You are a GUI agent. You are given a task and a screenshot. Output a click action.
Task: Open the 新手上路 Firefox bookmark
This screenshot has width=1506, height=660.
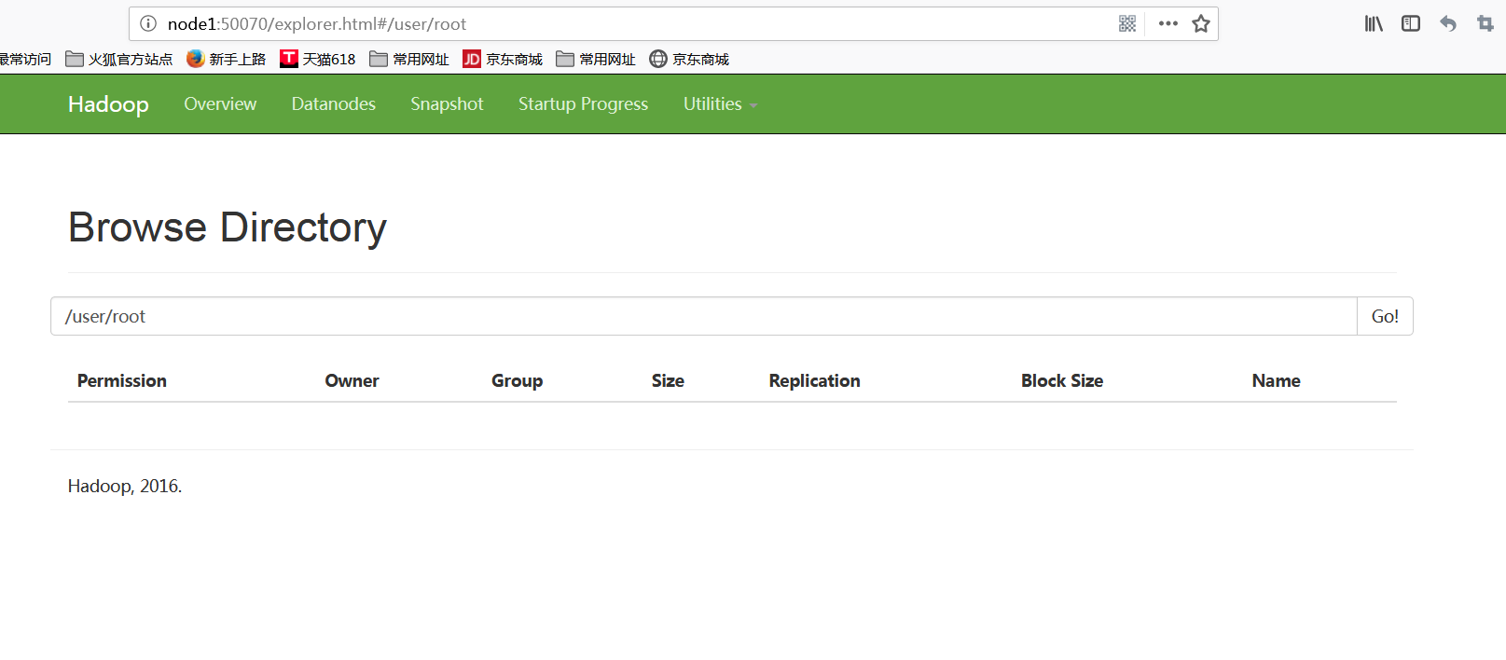[227, 59]
